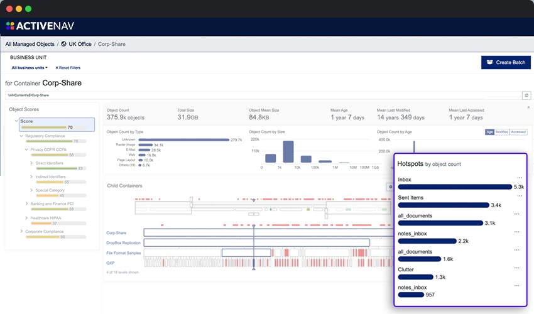Open the ellipsis menu for Sent Items hotspot
This screenshot has height=314, width=534.
coord(519,197)
